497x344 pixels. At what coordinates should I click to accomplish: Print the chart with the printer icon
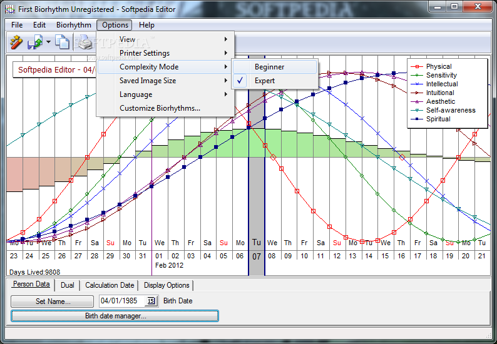pos(85,42)
